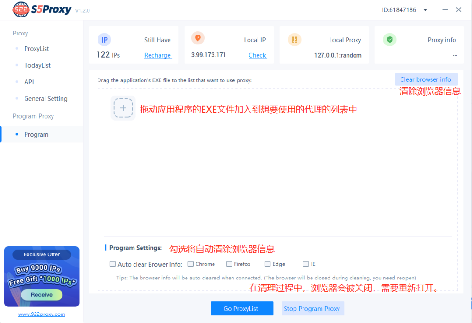Click the blue IP icon in Still Have card
The height and width of the screenshot is (323, 472).
tap(104, 40)
